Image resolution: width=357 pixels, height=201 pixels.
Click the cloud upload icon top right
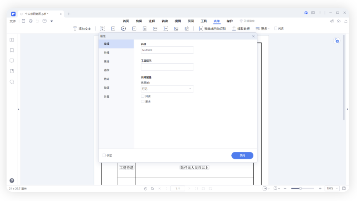(x=339, y=21)
